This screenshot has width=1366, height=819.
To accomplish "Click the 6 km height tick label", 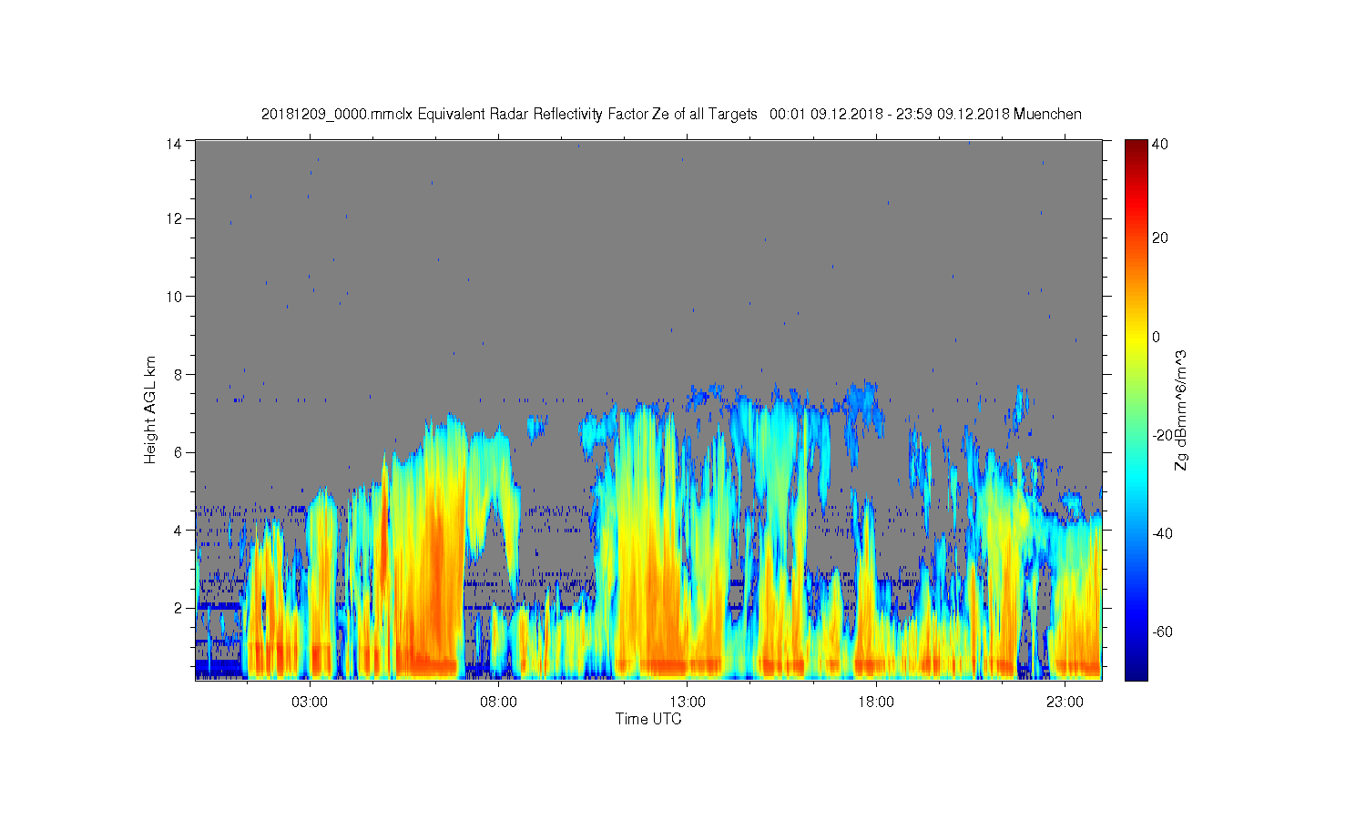I will tap(179, 452).
